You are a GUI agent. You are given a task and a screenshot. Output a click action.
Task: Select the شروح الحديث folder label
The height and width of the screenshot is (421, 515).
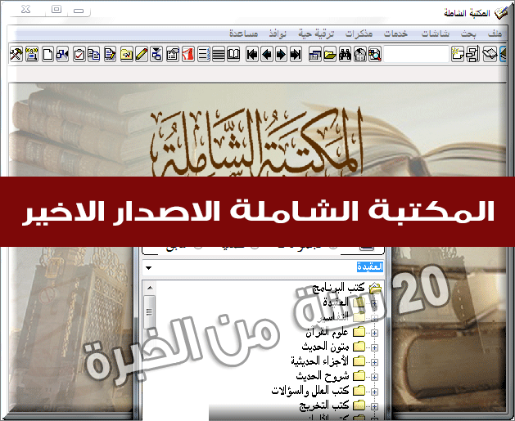[x=323, y=376]
